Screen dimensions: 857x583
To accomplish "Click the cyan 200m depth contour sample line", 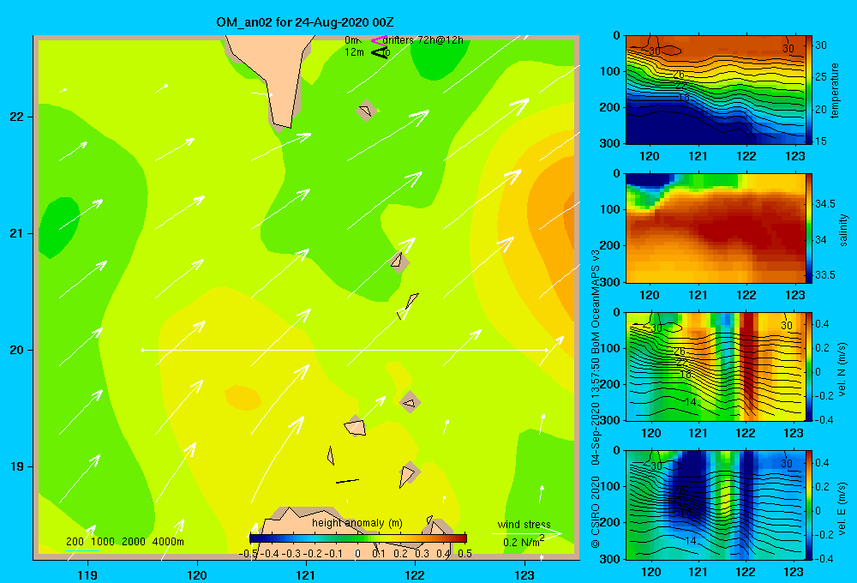I will point(81,550).
